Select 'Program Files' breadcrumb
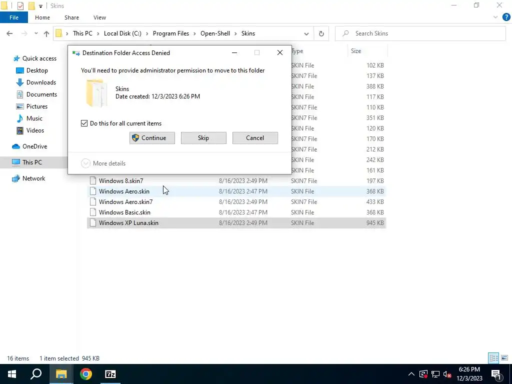This screenshot has width=512, height=384. click(171, 33)
